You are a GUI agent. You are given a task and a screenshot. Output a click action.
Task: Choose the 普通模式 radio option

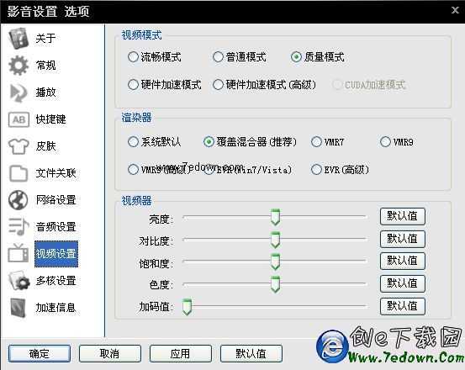click(x=218, y=56)
